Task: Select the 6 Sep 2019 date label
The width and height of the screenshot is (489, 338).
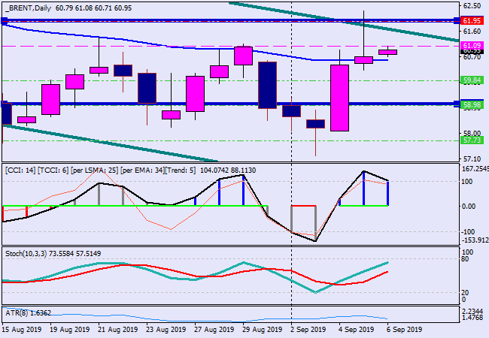Action: [404, 329]
